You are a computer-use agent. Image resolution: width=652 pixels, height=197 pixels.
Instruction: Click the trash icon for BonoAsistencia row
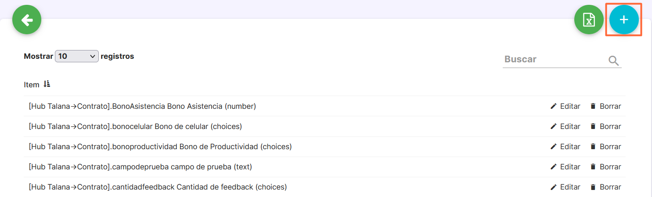(593, 106)
